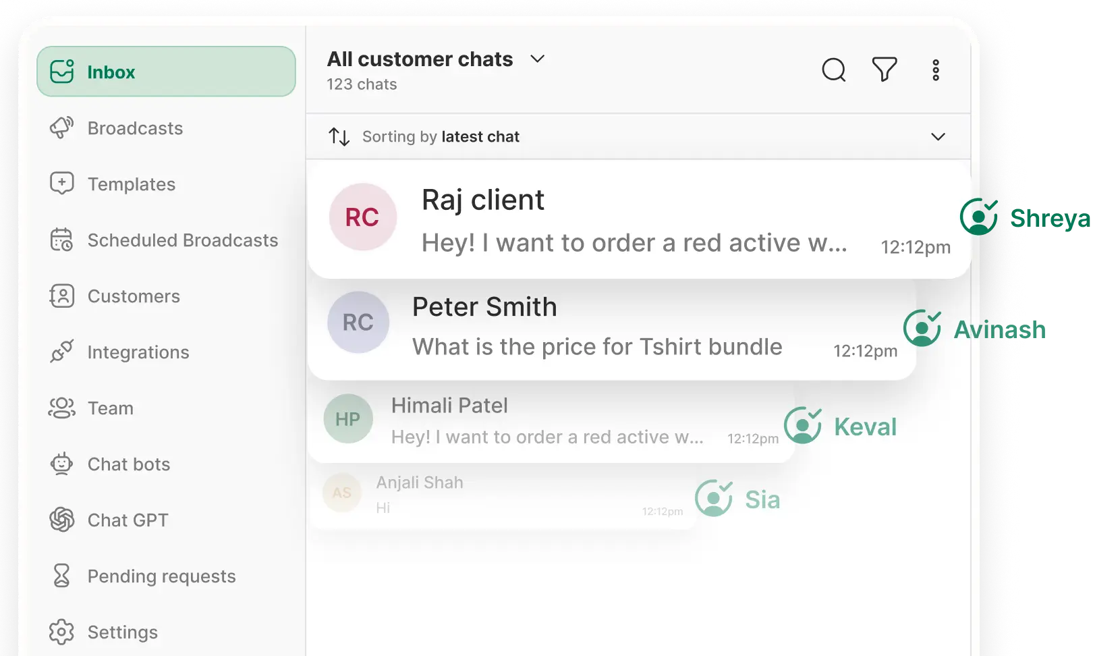Select the Keval assigned agent badge
The height and width of the screenshot is (656, 1093).
pos(841,427)
